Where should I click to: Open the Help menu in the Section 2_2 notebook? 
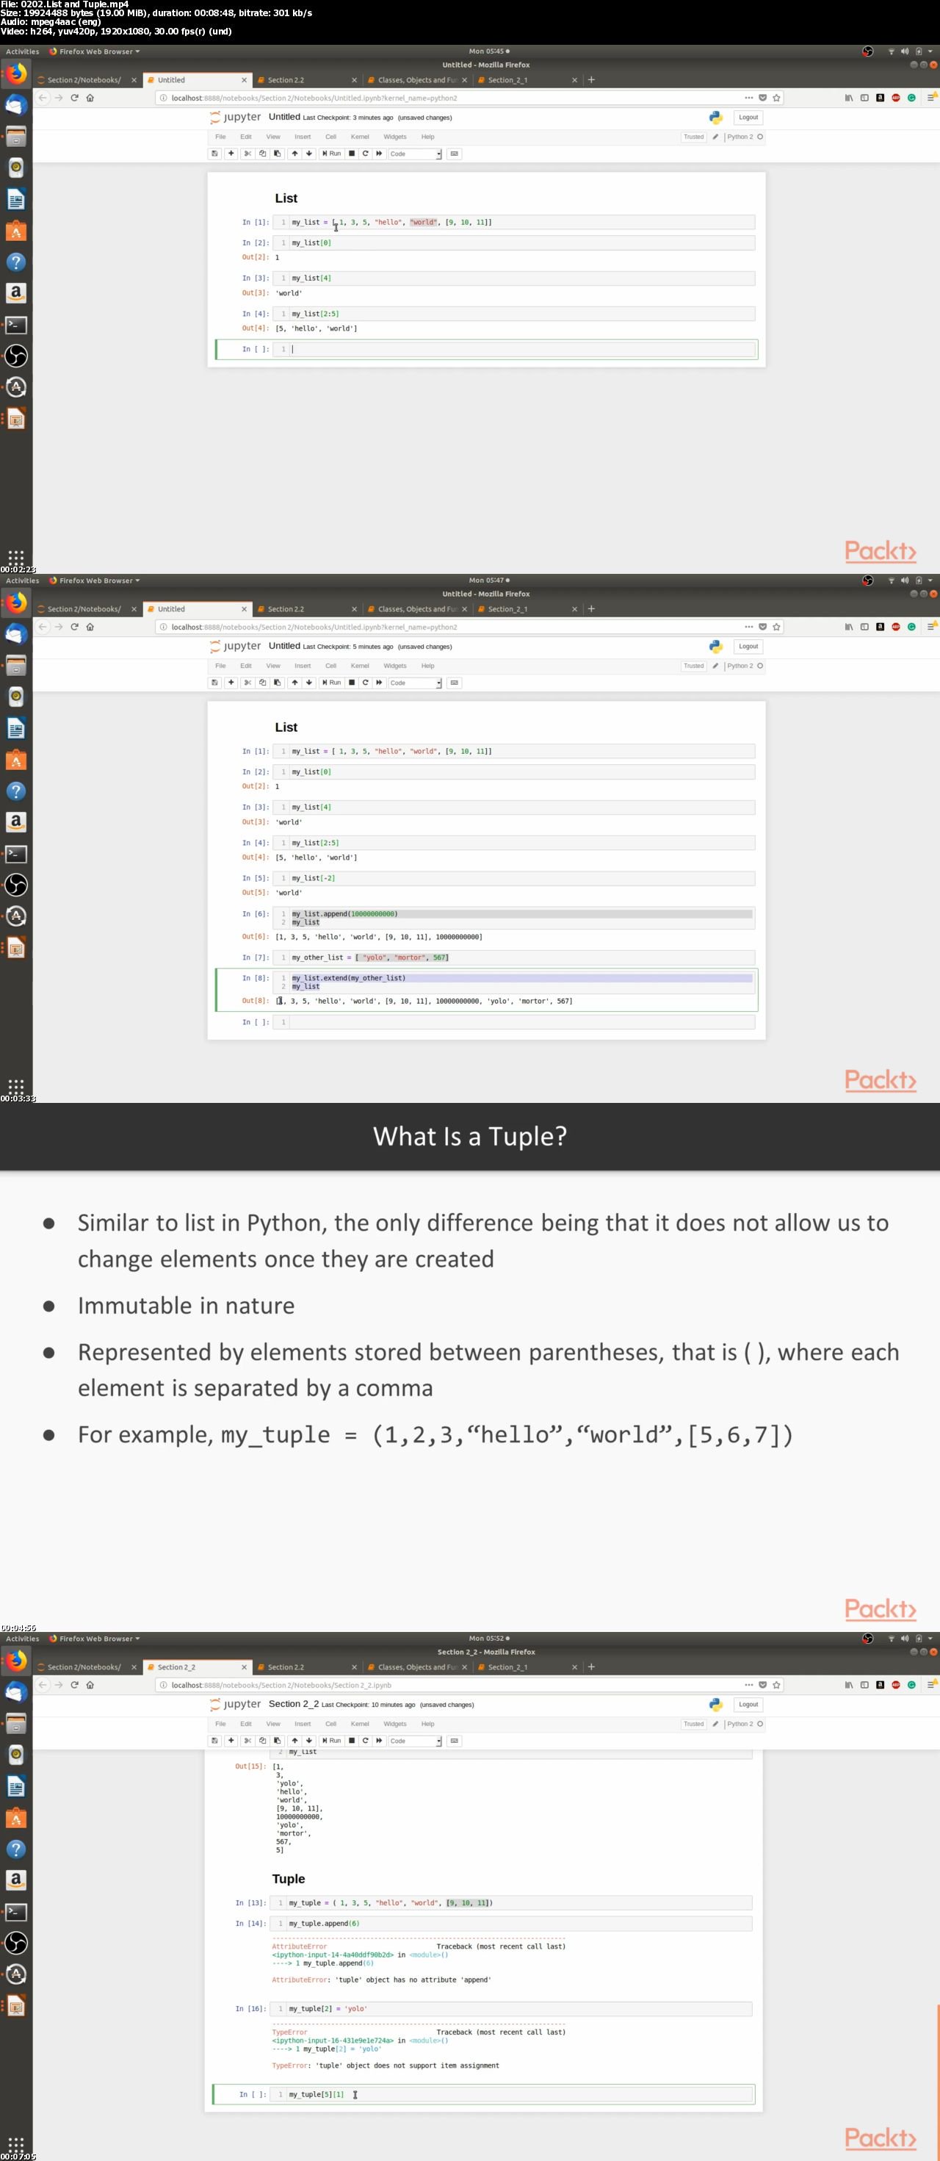427,1724
